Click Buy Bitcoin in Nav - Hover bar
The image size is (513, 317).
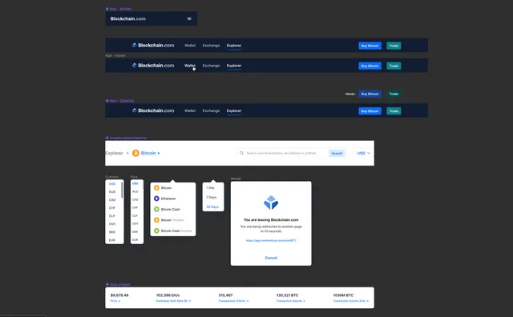pyautogui.click(x=370, y=66)
